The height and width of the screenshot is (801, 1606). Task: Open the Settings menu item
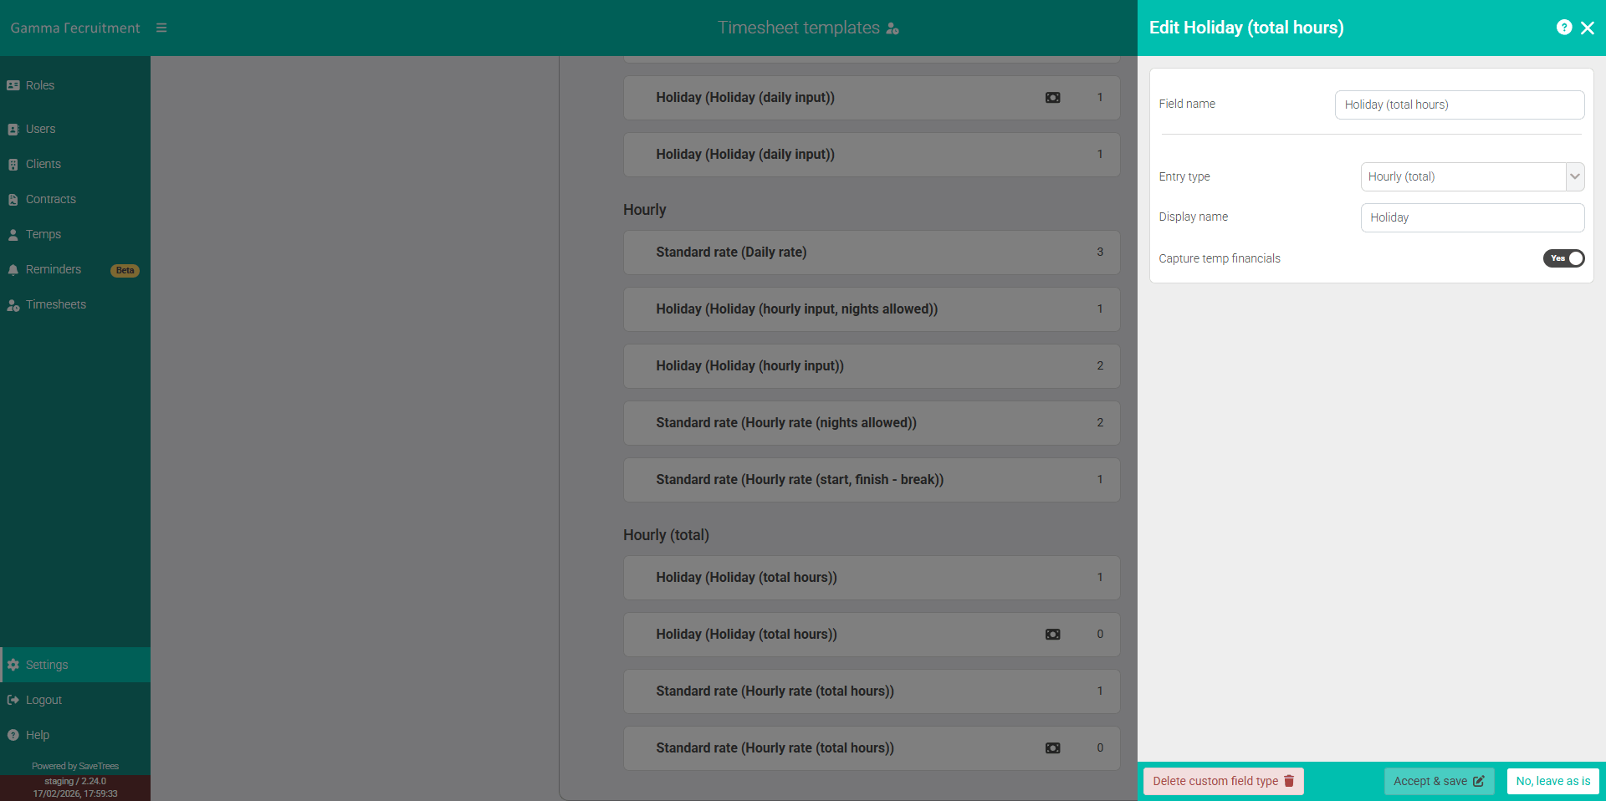point(46,665)
